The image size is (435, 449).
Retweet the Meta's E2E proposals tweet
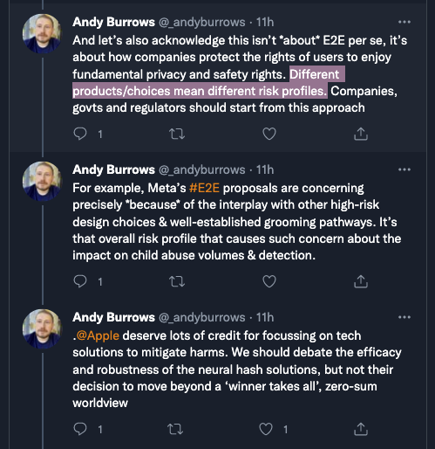tap(177, 282)
